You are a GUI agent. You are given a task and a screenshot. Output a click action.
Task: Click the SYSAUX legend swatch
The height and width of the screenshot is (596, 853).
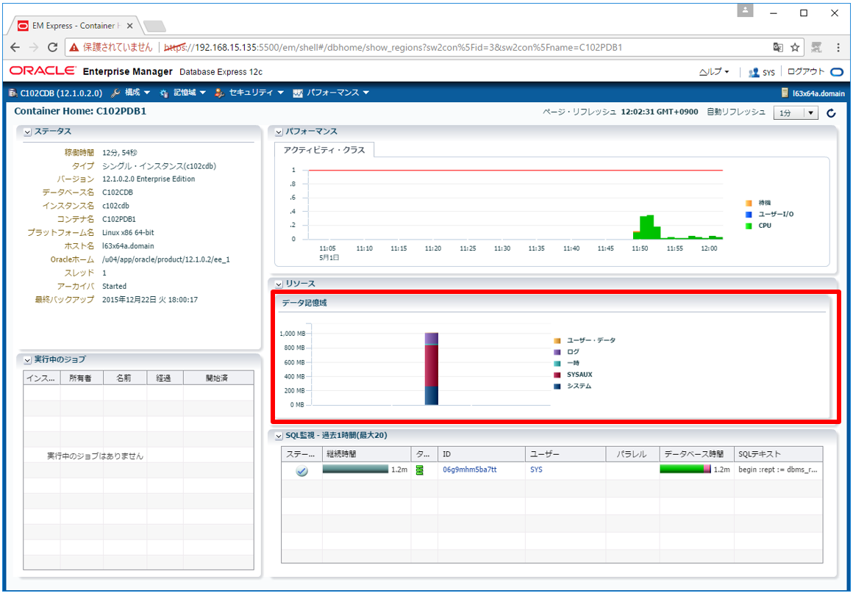click(x=557, y=375)
